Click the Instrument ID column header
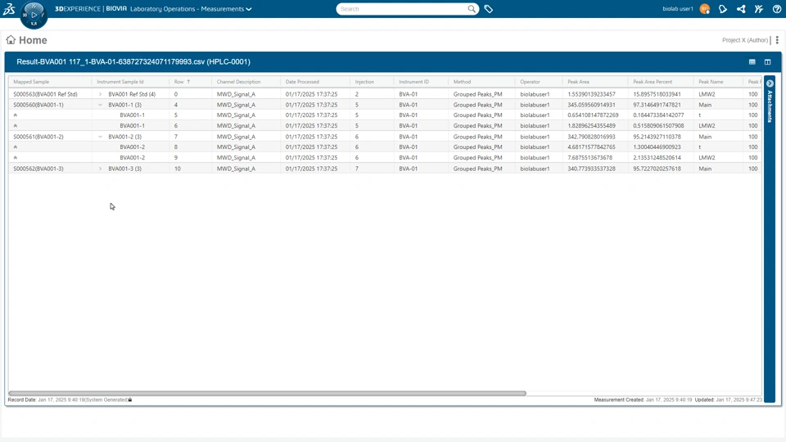 414,82
